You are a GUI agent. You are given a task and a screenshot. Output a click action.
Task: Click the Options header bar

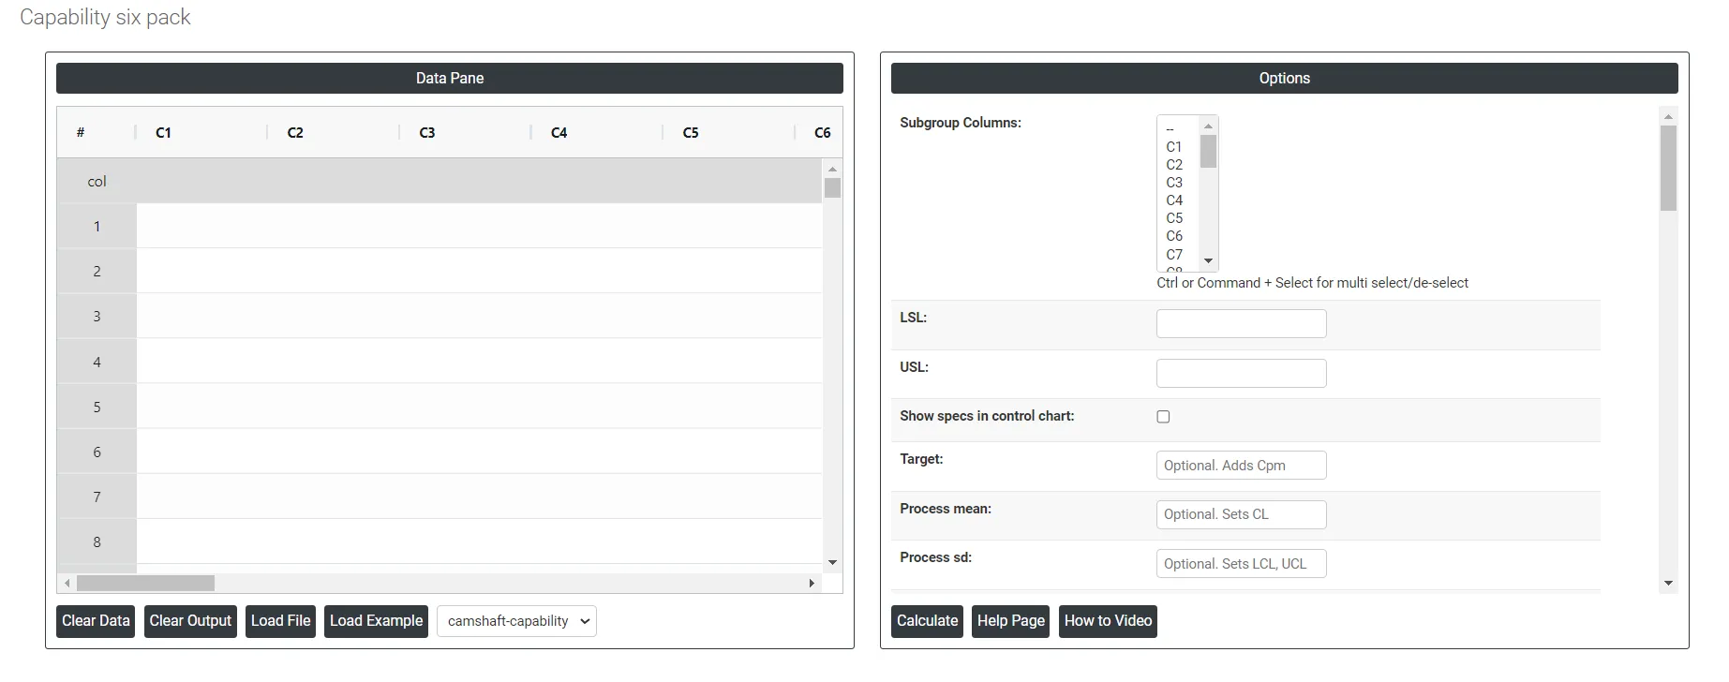click(1284, 79)
